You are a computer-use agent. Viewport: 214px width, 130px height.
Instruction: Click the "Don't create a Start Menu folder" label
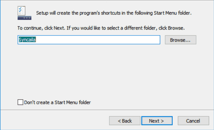[x=57, y=102]
